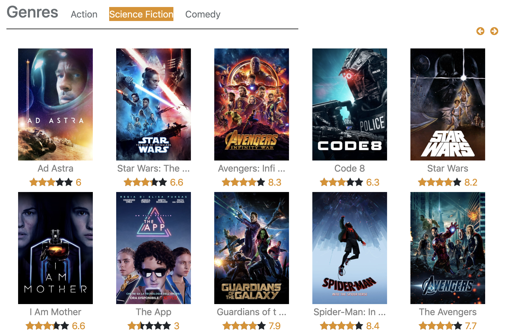505x335 pixels.
Task: Click the star rating under I Am Mother
Action: [x=47, y=326]
